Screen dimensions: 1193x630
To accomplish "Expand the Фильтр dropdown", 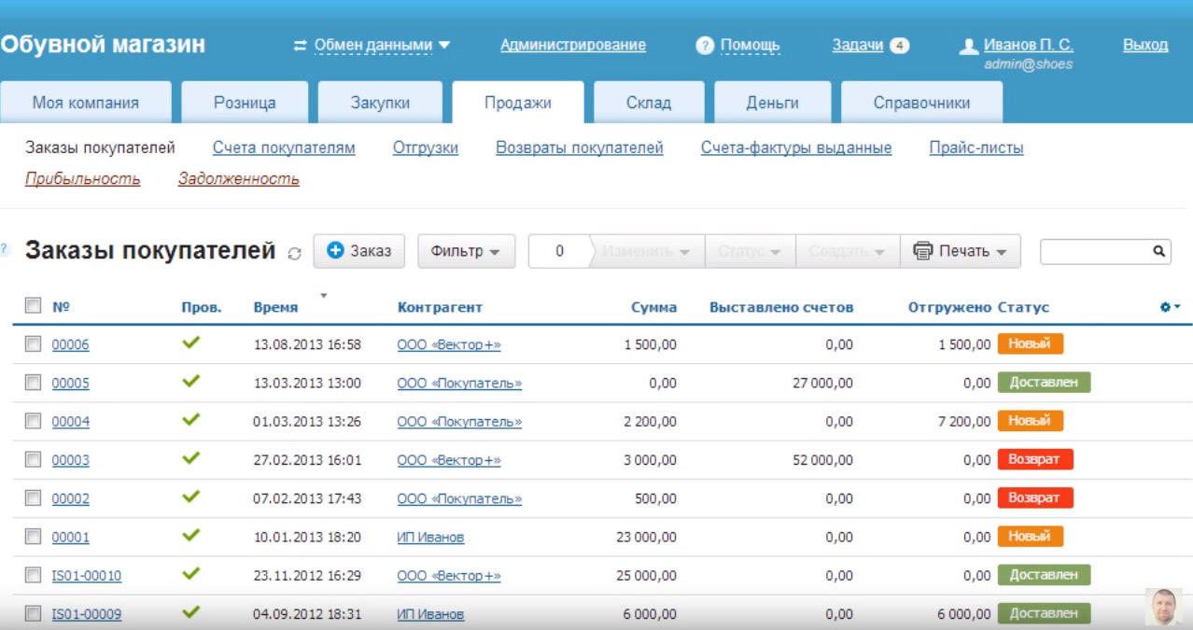I will pyautogui.click(x=466, y=251).
